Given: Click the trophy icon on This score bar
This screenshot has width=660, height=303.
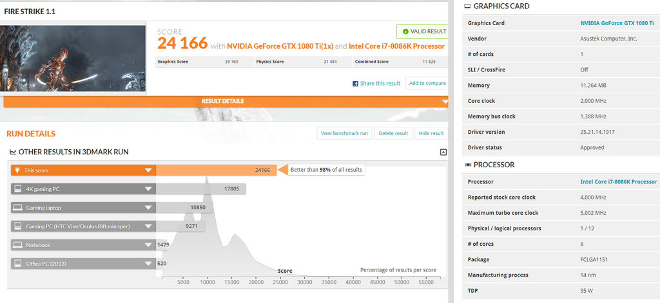Looking at the screenshot, I should point(17,170).
